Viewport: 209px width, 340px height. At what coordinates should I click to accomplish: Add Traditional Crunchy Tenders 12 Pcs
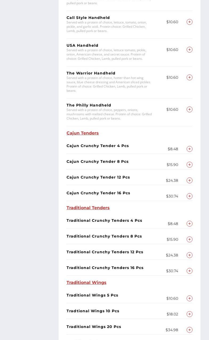190,255
